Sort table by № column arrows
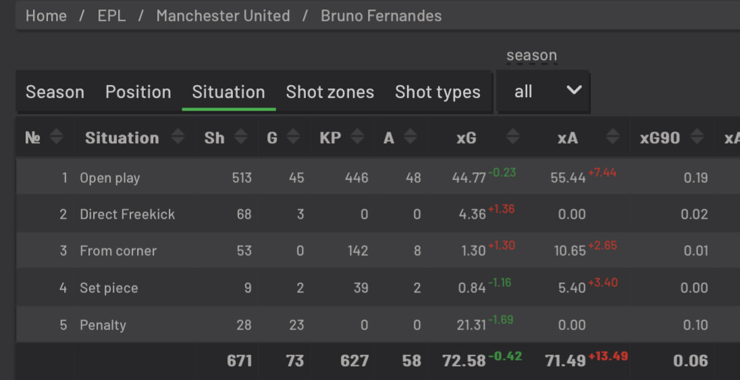Image resolution: width=740 pixels, height=380 pixels. tap(57, 137)
